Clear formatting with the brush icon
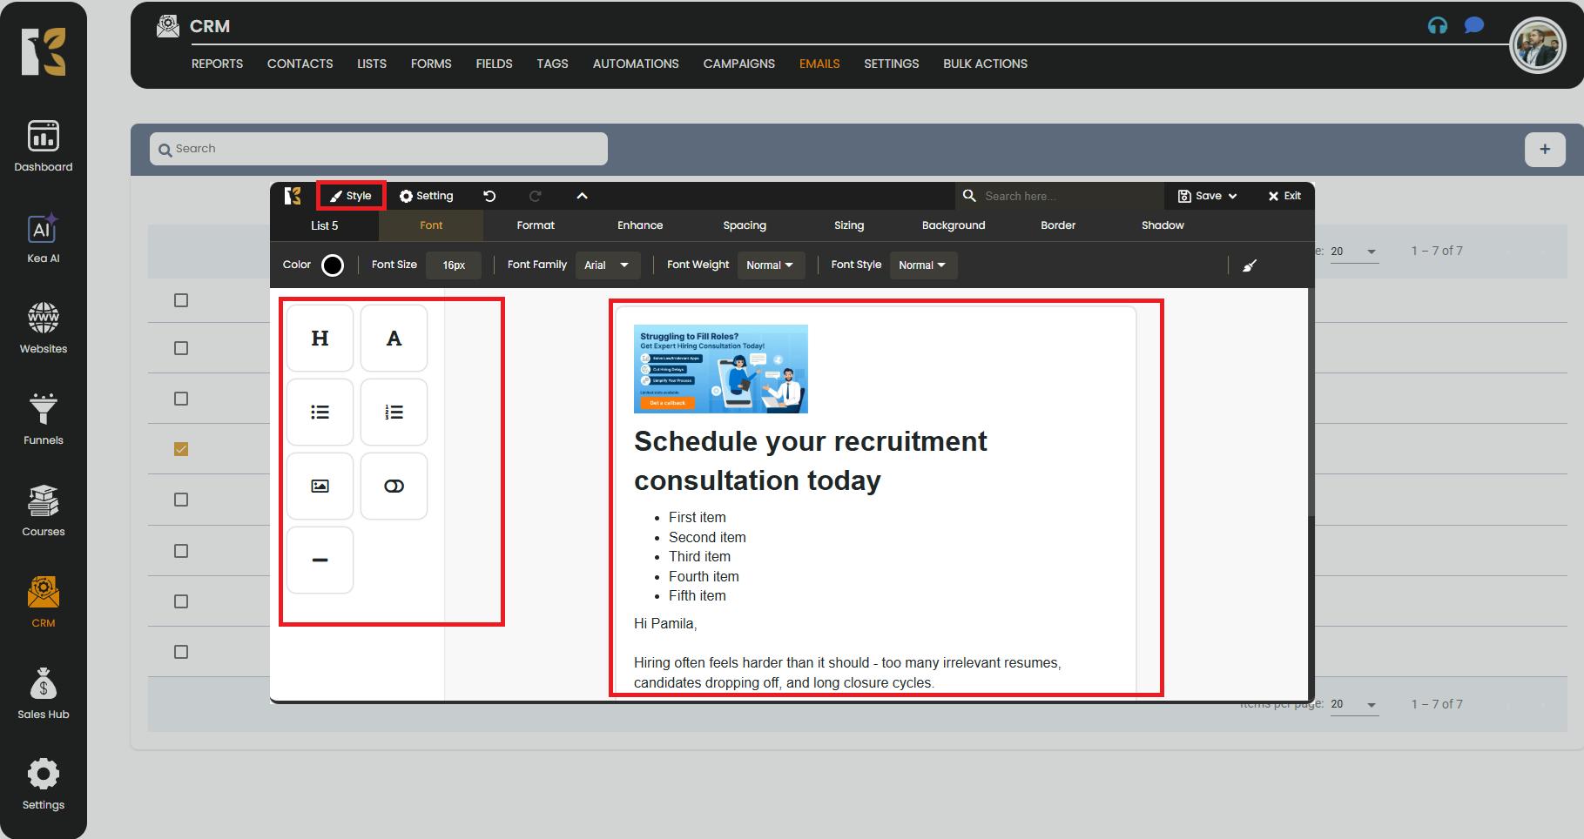 (1250, 265)
